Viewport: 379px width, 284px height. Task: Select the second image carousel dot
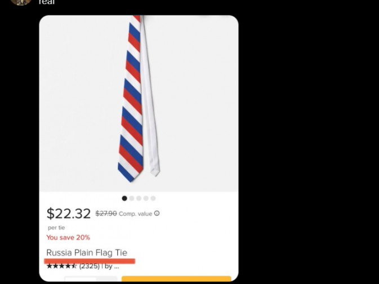tap(132, 198)
